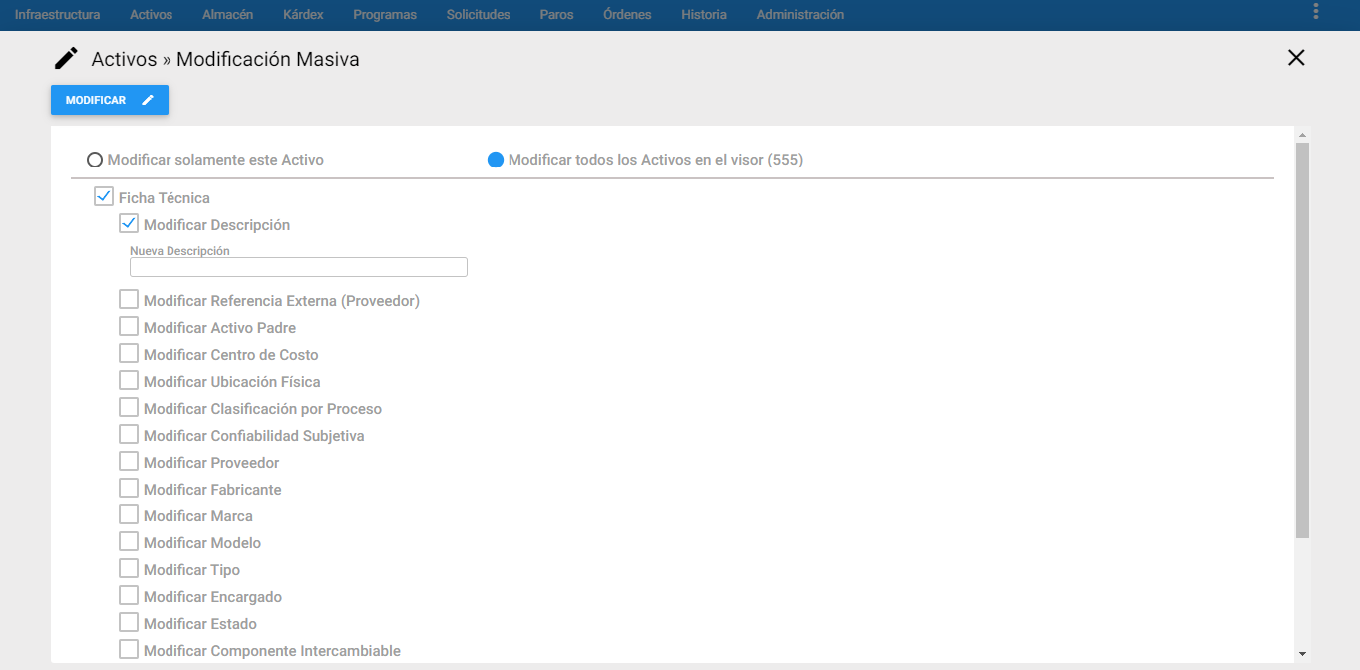
Task: Check Modificar Tipo
Action: [x=128, y=568]
